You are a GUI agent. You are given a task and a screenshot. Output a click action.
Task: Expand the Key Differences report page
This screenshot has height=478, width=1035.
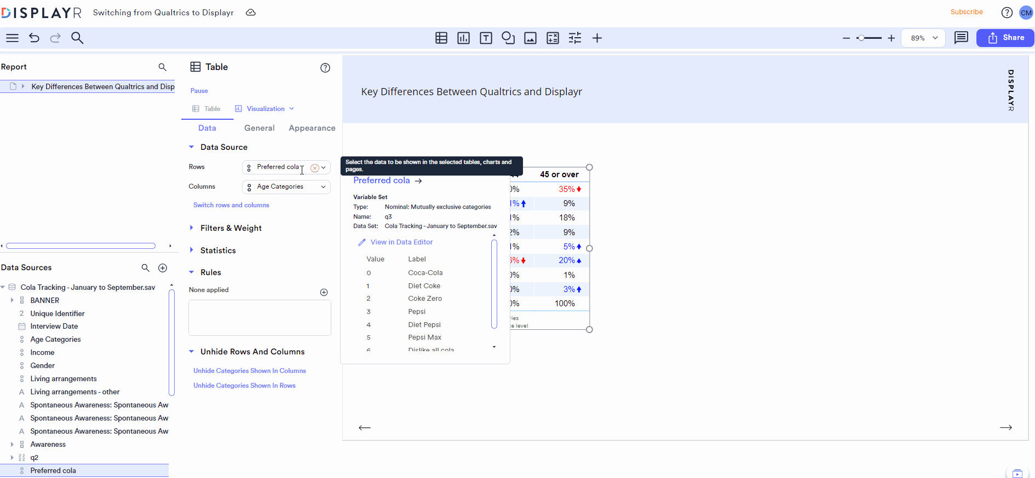coord(23,86)
